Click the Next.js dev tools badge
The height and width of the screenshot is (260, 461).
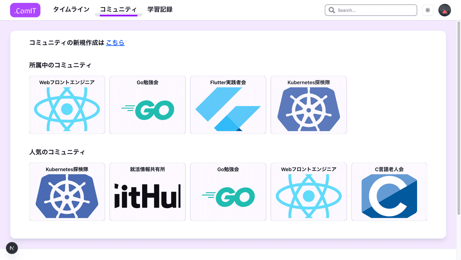[12, 248]
